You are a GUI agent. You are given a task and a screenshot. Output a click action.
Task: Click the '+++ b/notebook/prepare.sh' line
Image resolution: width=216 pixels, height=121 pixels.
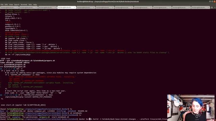(x=13, y=67)
